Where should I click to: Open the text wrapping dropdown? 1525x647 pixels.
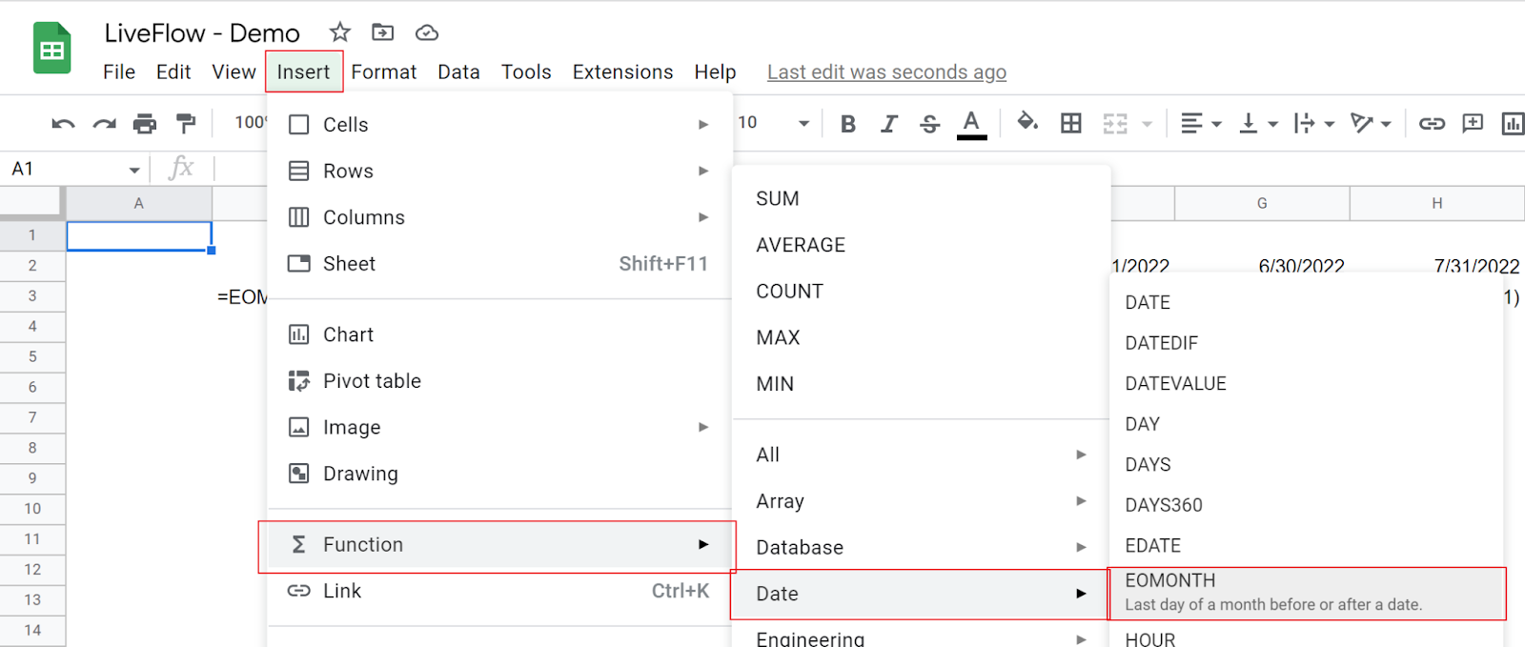[x=1314, y=123]
